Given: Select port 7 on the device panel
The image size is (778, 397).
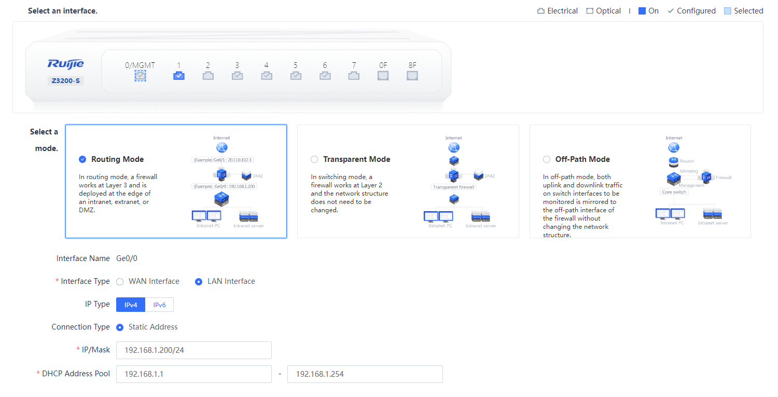Looking at the screenshot, I should 354,76.
